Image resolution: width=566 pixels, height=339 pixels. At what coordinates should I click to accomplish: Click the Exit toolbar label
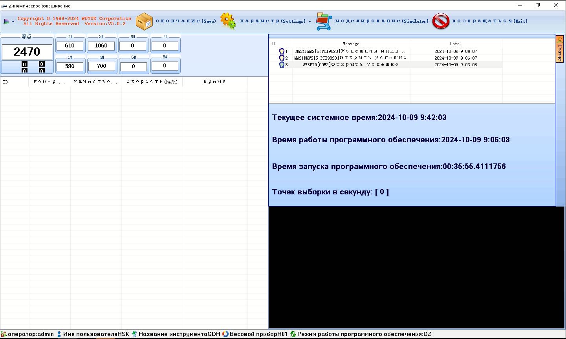489,21
